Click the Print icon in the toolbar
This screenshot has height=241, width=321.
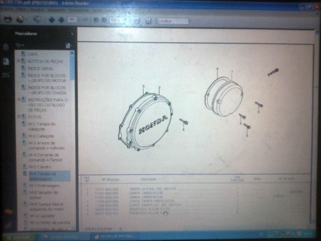point(8,20)
